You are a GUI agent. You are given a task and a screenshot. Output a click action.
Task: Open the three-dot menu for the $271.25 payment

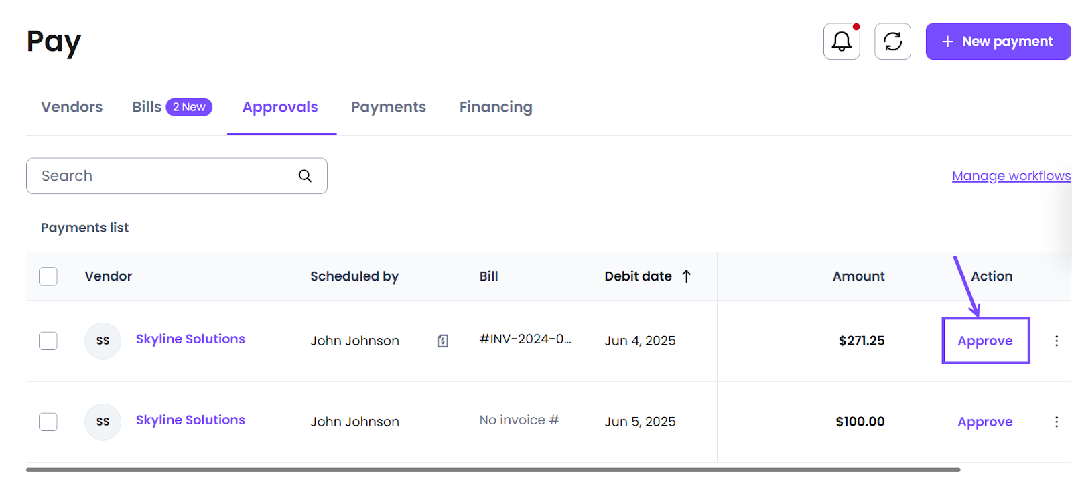1057,341
